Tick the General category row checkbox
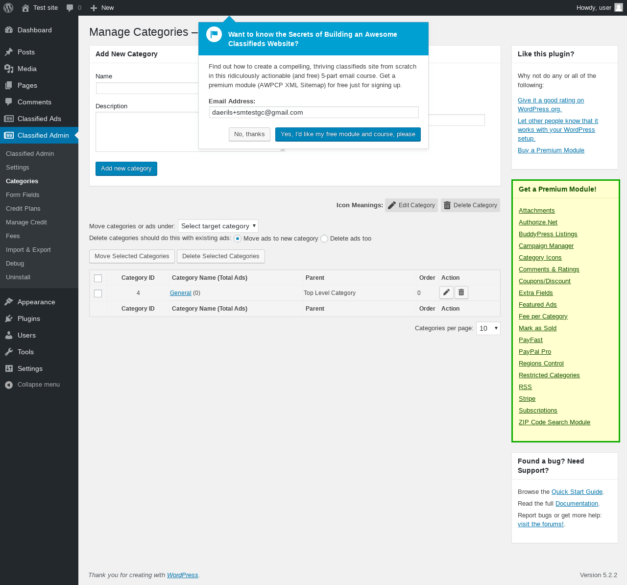 98,293
